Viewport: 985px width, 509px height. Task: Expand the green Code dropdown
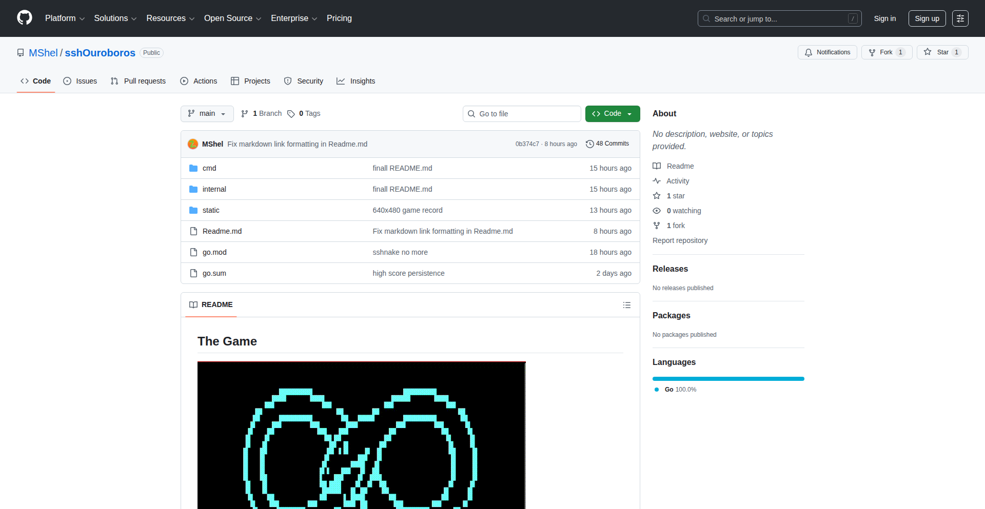point(612,114)
